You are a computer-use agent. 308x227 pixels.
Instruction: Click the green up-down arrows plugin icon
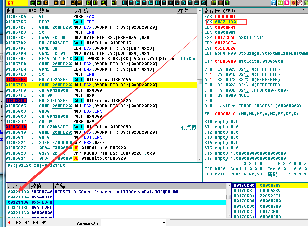tap(280, 3)
